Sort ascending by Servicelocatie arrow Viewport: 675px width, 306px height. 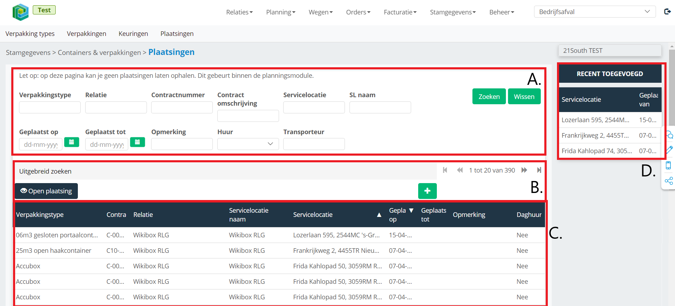pyautogui.click(x=379, y=215)
